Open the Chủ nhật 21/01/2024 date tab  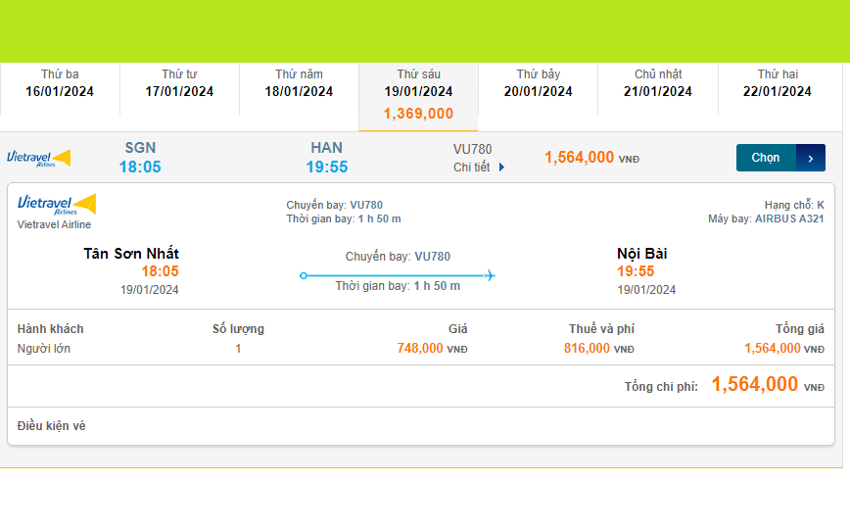point(658,83)
